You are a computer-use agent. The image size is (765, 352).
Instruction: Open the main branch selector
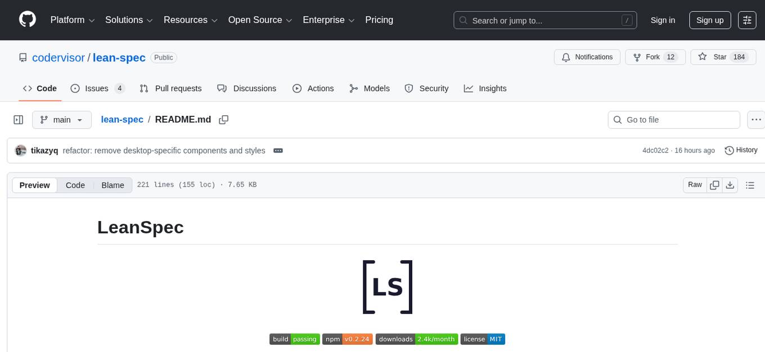[61, 119]
